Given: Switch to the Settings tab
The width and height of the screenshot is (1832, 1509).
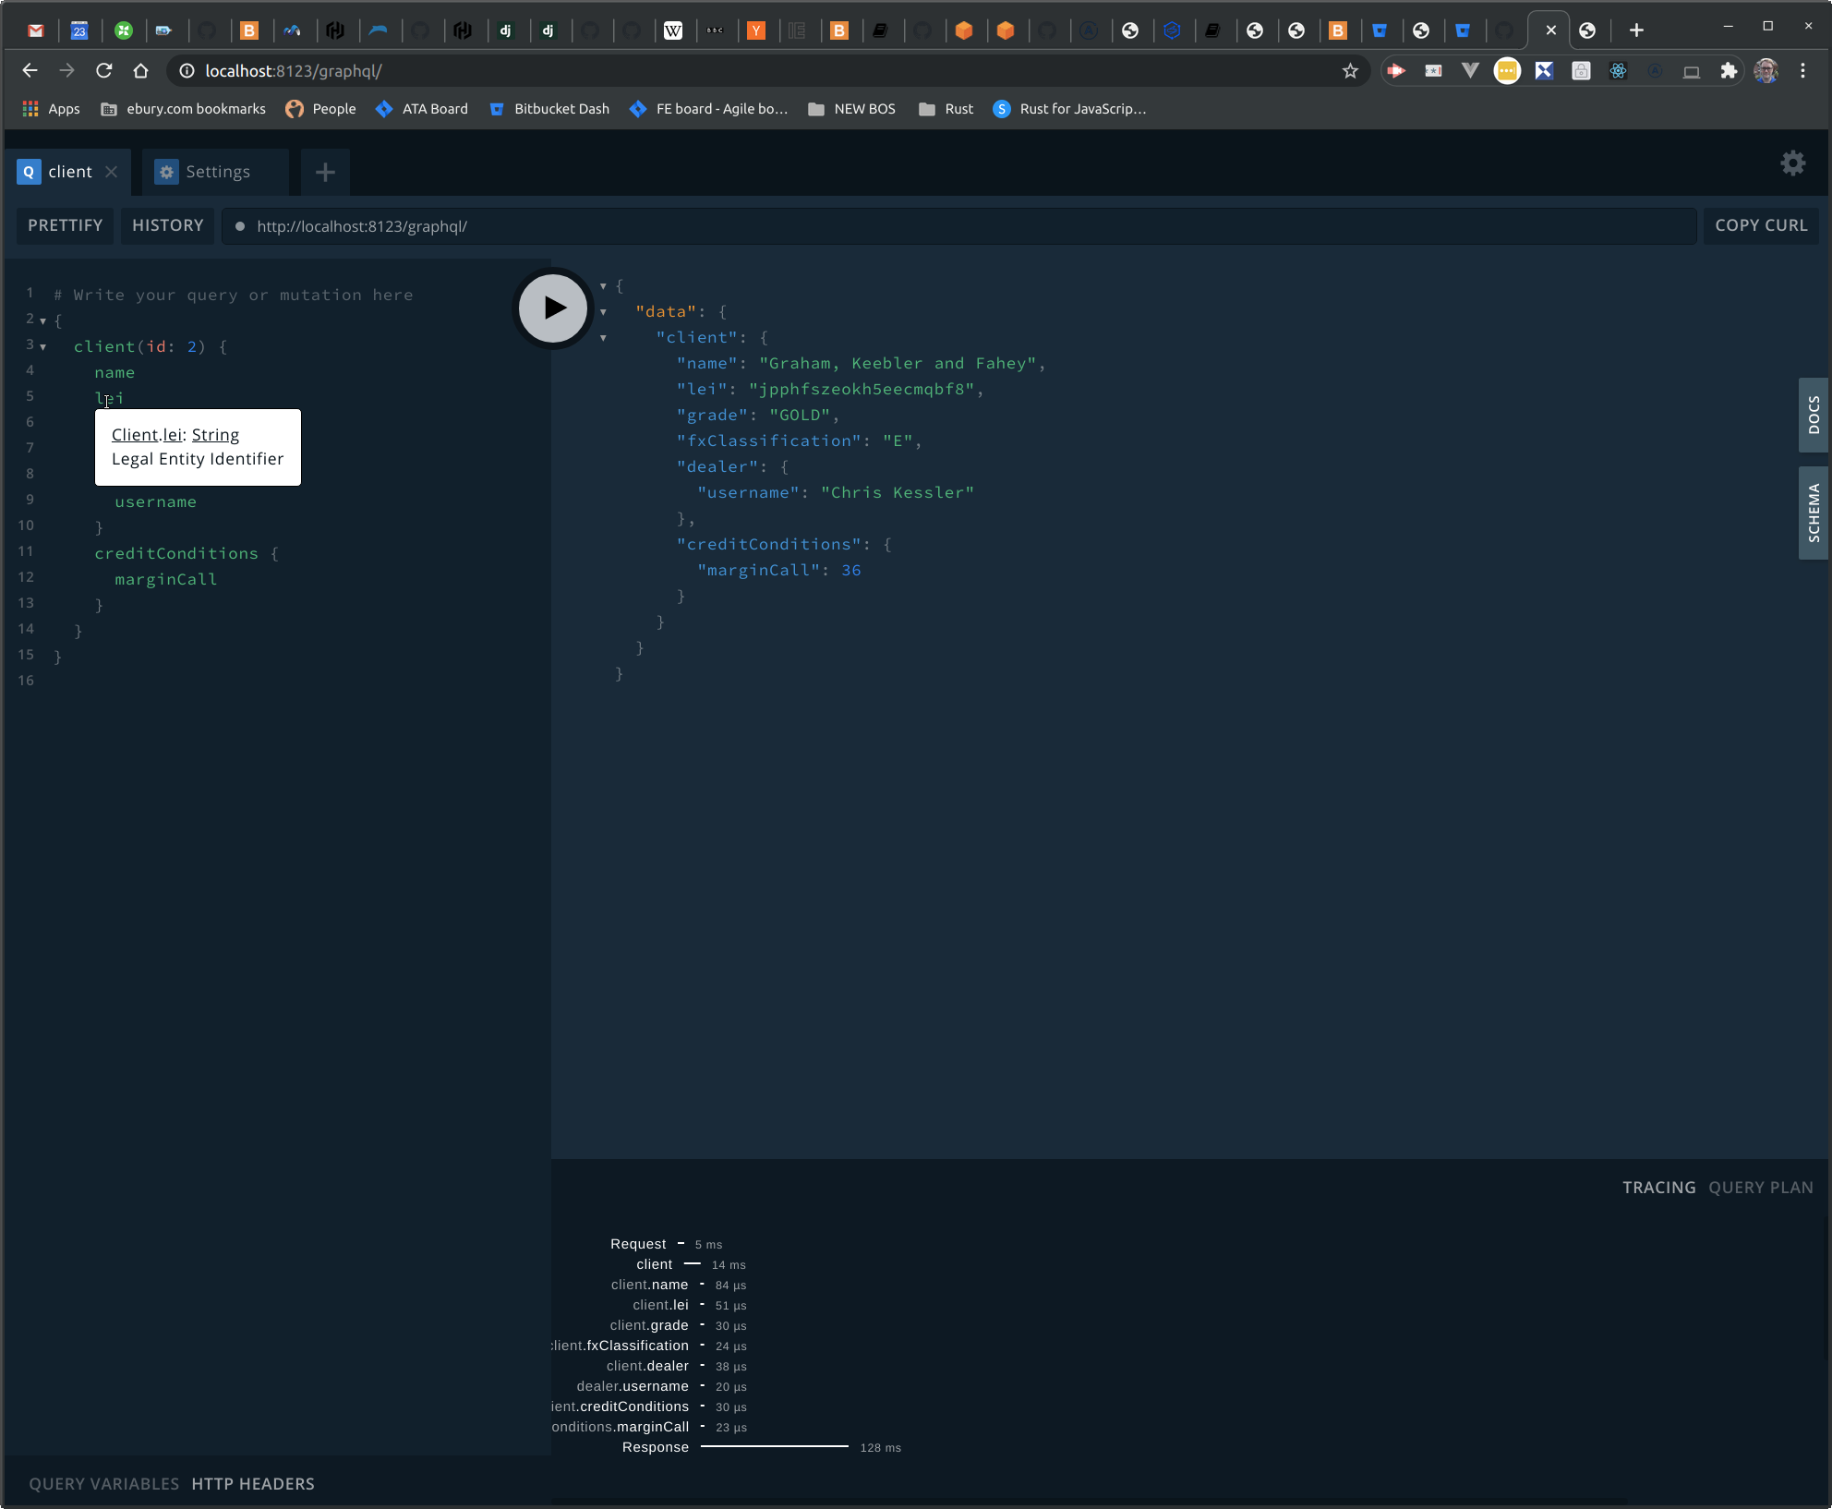Looking at the screenshot, I should coord(216,172).
